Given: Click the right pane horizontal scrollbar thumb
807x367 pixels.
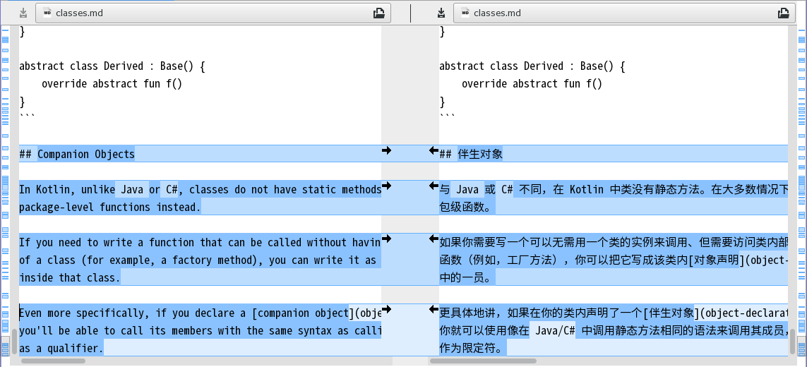Looking at the screenshot, I should (x=483, y=361).
